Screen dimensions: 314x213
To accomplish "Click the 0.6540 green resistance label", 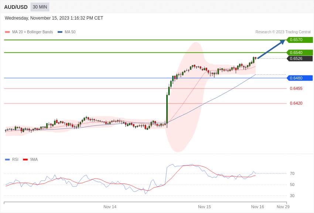I will [300, 53].
